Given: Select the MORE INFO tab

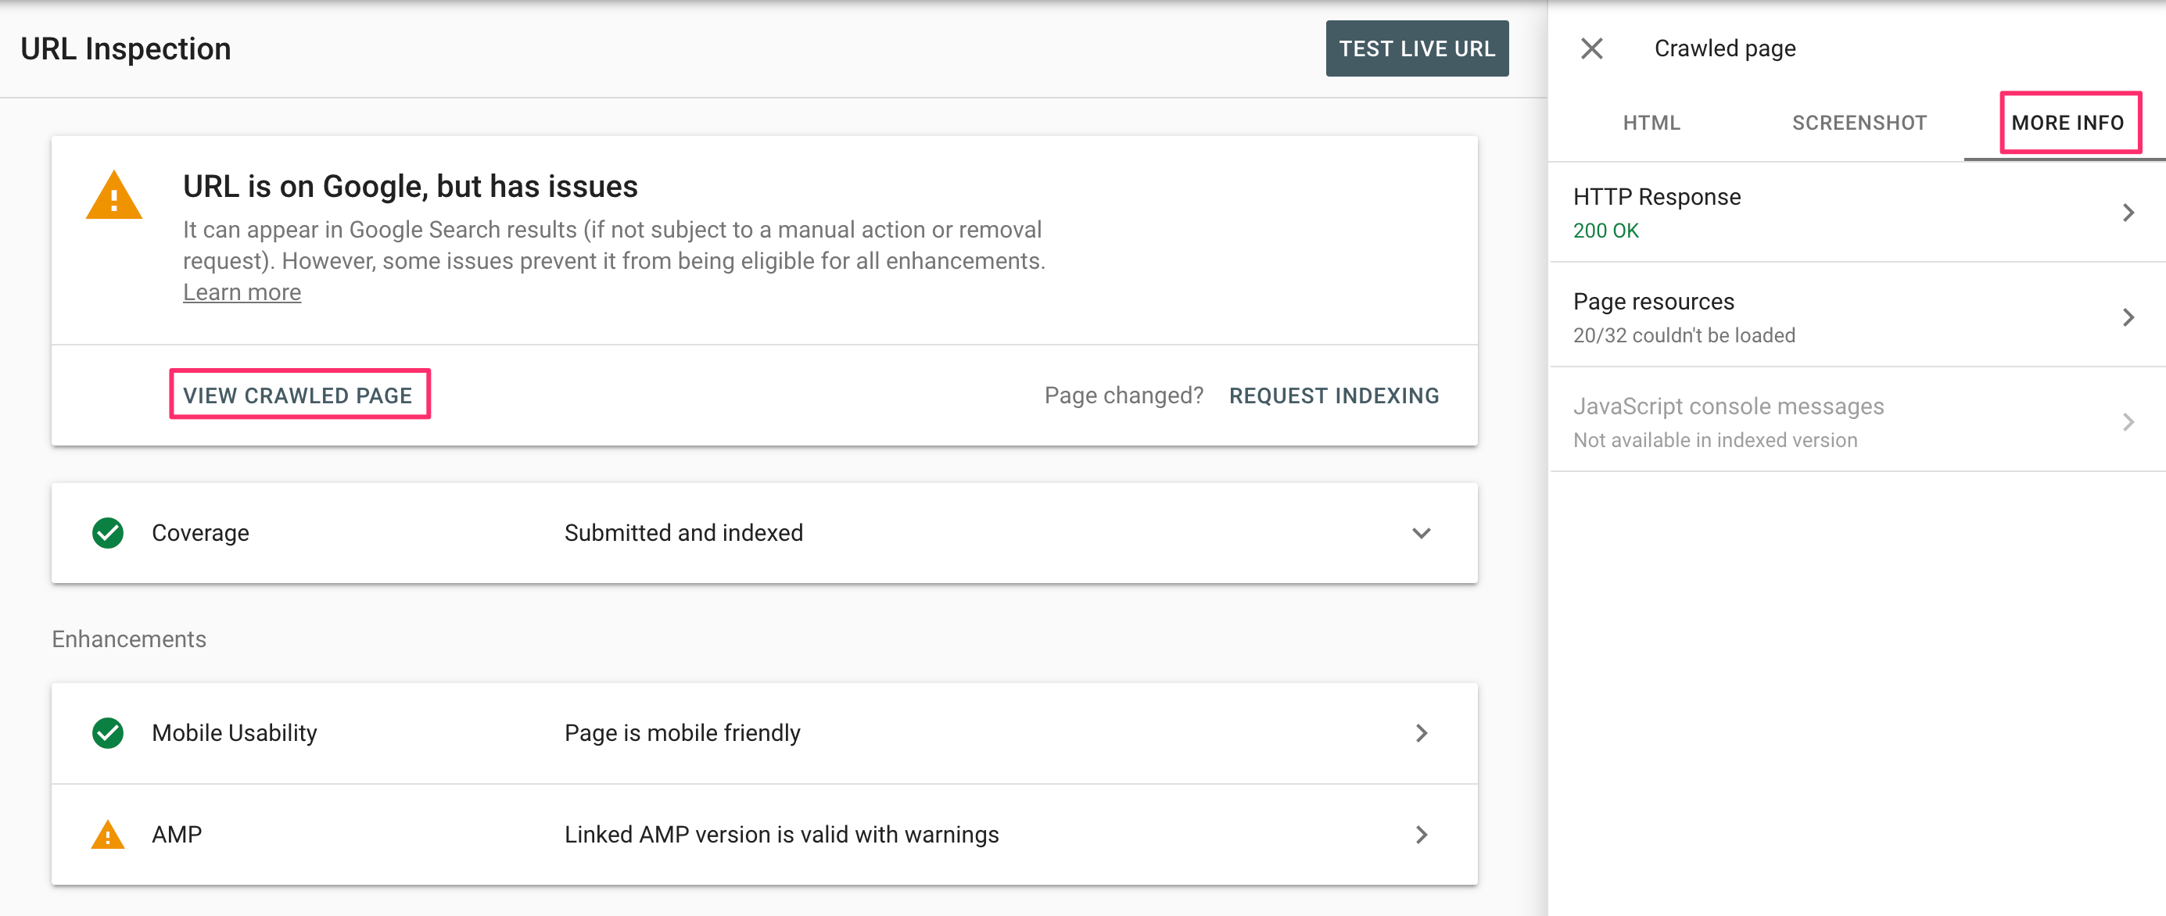Looking at the screenshot, I should (x=2067, y=123).
